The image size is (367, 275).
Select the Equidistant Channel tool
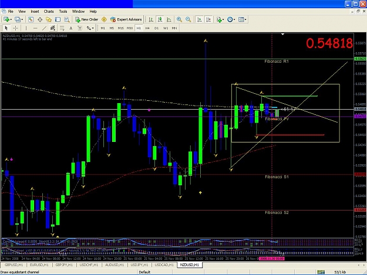pyautogui.click(x=53, y=28)
